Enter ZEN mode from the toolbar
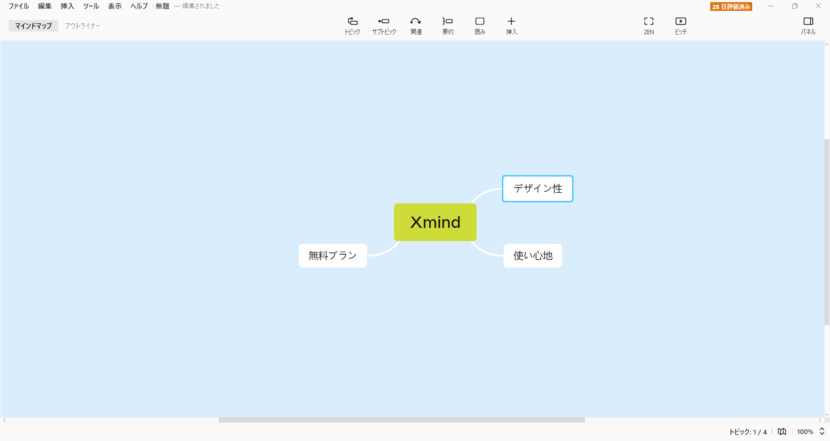 (649, 26)
